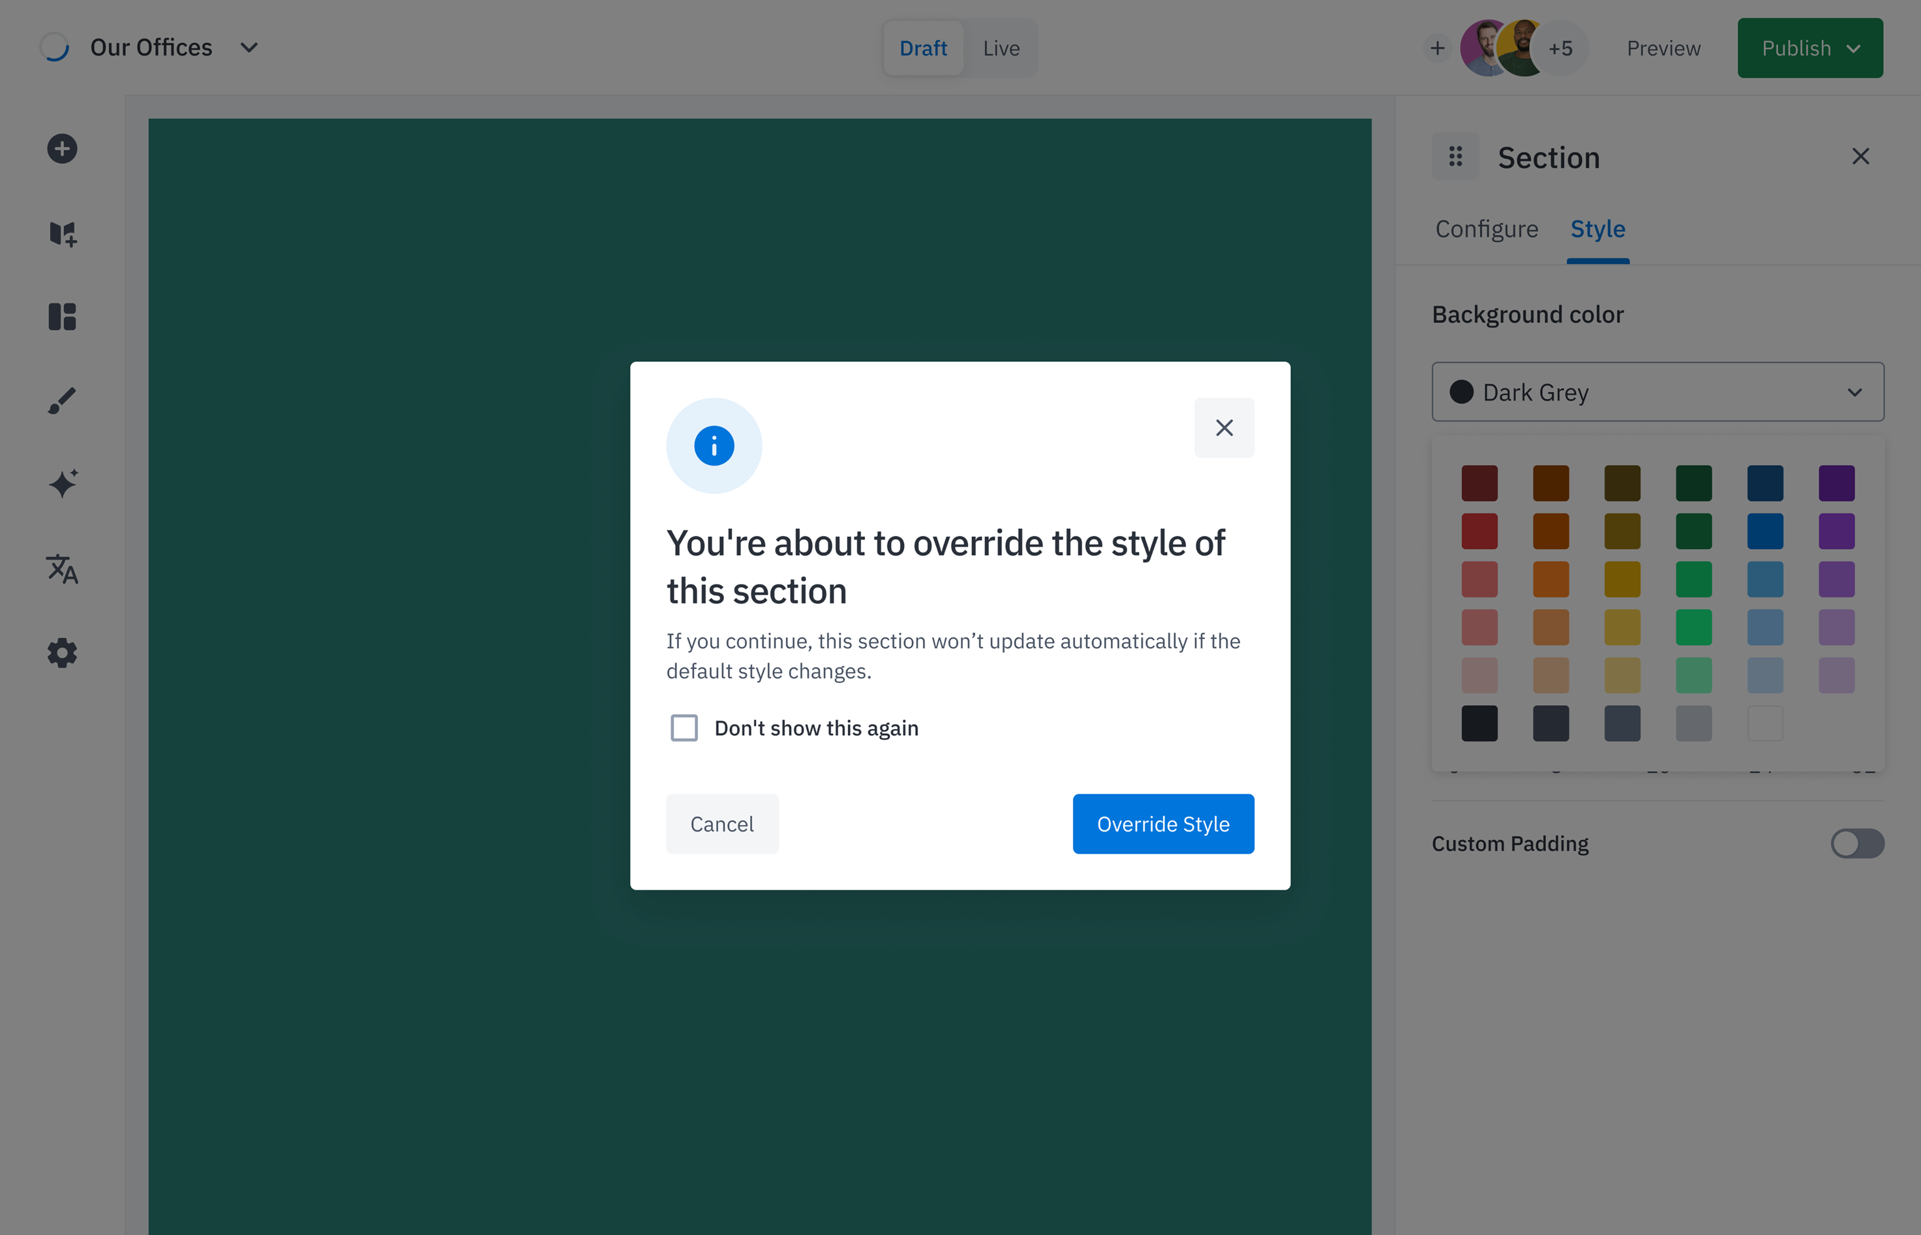Select the add content plus icon in sidebar
Viewport: 1921px width, 1235px height.
[62, 149]
